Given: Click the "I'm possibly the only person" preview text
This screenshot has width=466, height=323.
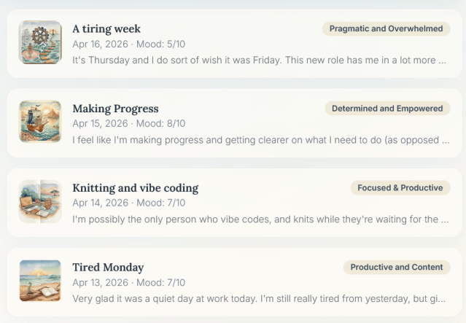Looking at the screenshot, I should [x=259, y=219].
